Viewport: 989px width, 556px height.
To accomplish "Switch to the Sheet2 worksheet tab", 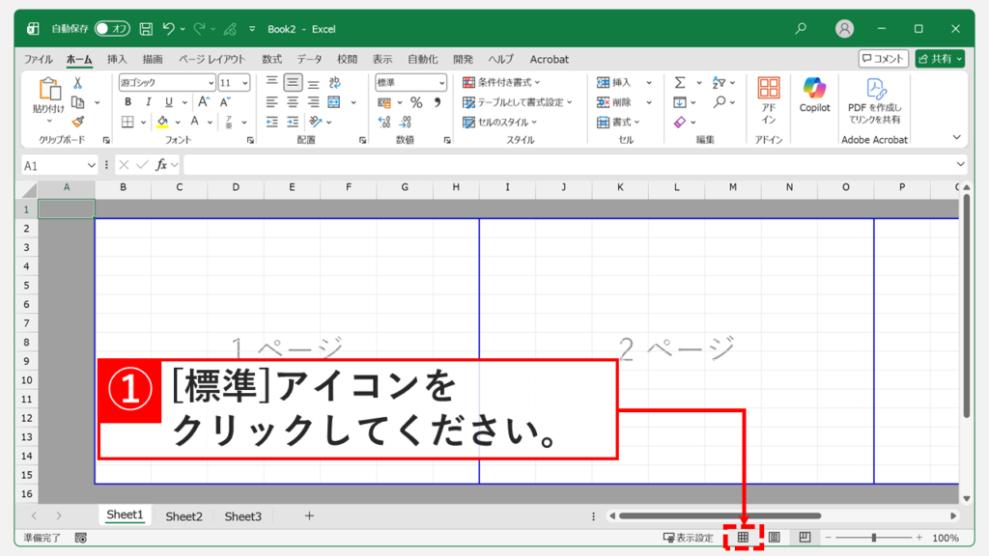I will 184,515.
